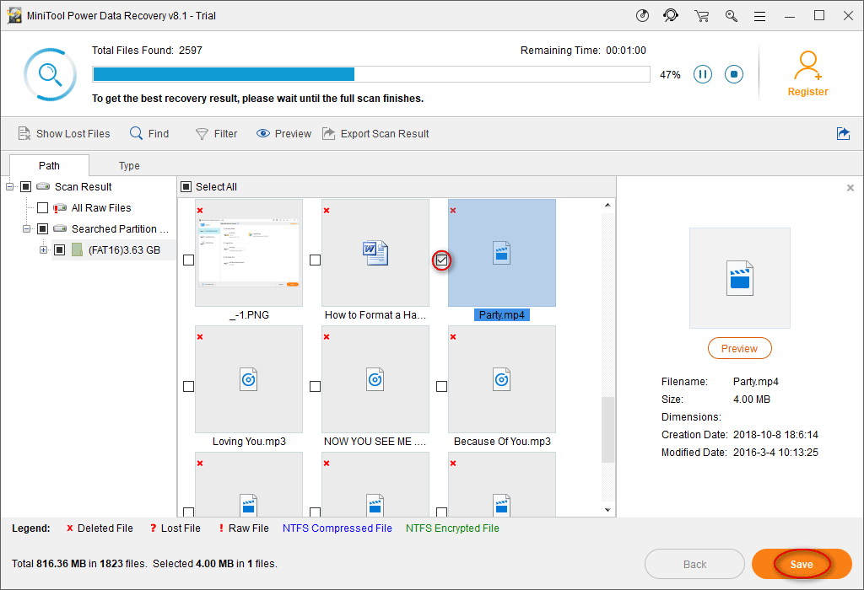Pause the scan in progress
864x590 pixels.
[x=703, y=74]
